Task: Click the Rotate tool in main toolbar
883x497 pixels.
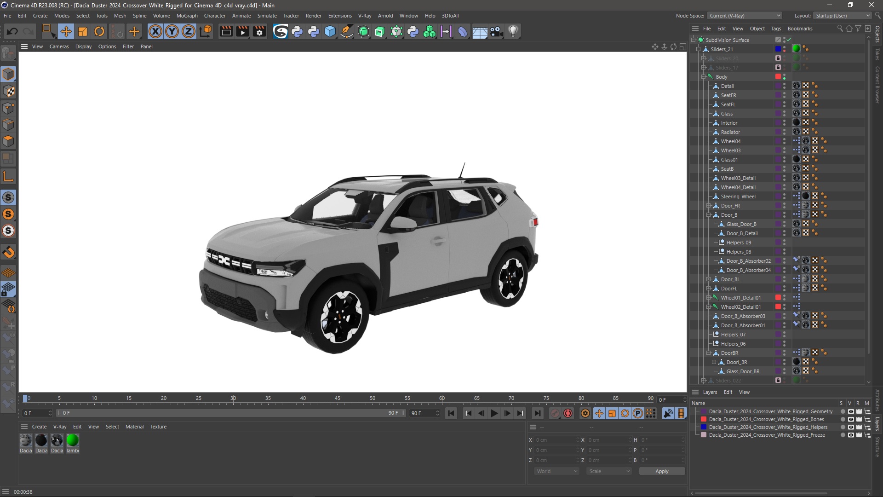Action: click(x=99, y=31)
